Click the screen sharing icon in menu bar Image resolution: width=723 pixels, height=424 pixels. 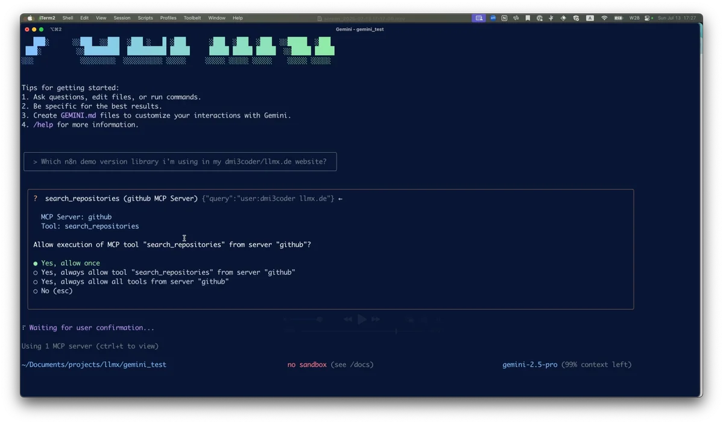[479, 18]
